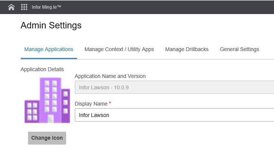The height and width of the screenshot is (148, 274).
Task: Go to the Ming.le home page icon
Action: [x=11, y=7]
